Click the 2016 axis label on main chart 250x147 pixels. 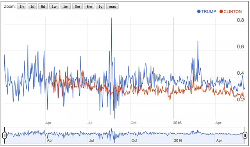click(177, 123)
